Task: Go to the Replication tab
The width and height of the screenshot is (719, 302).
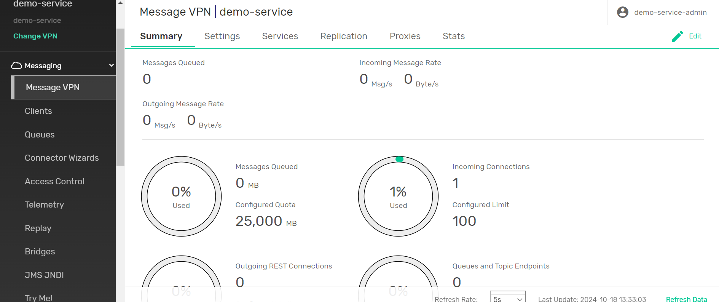Action: pos(343,36)
